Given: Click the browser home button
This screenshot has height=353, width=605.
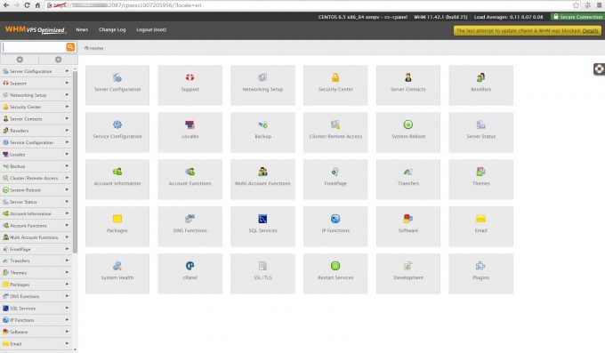Looking at the screenshot, I should click(x=37, y=5).
